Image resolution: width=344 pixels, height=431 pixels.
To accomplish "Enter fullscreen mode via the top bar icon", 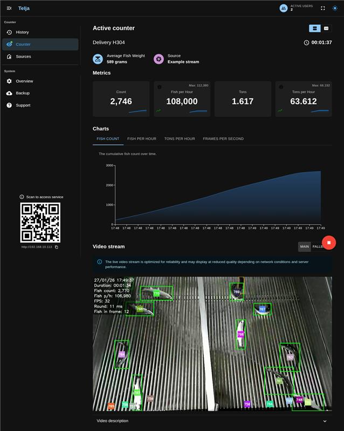I will point(323,8).
